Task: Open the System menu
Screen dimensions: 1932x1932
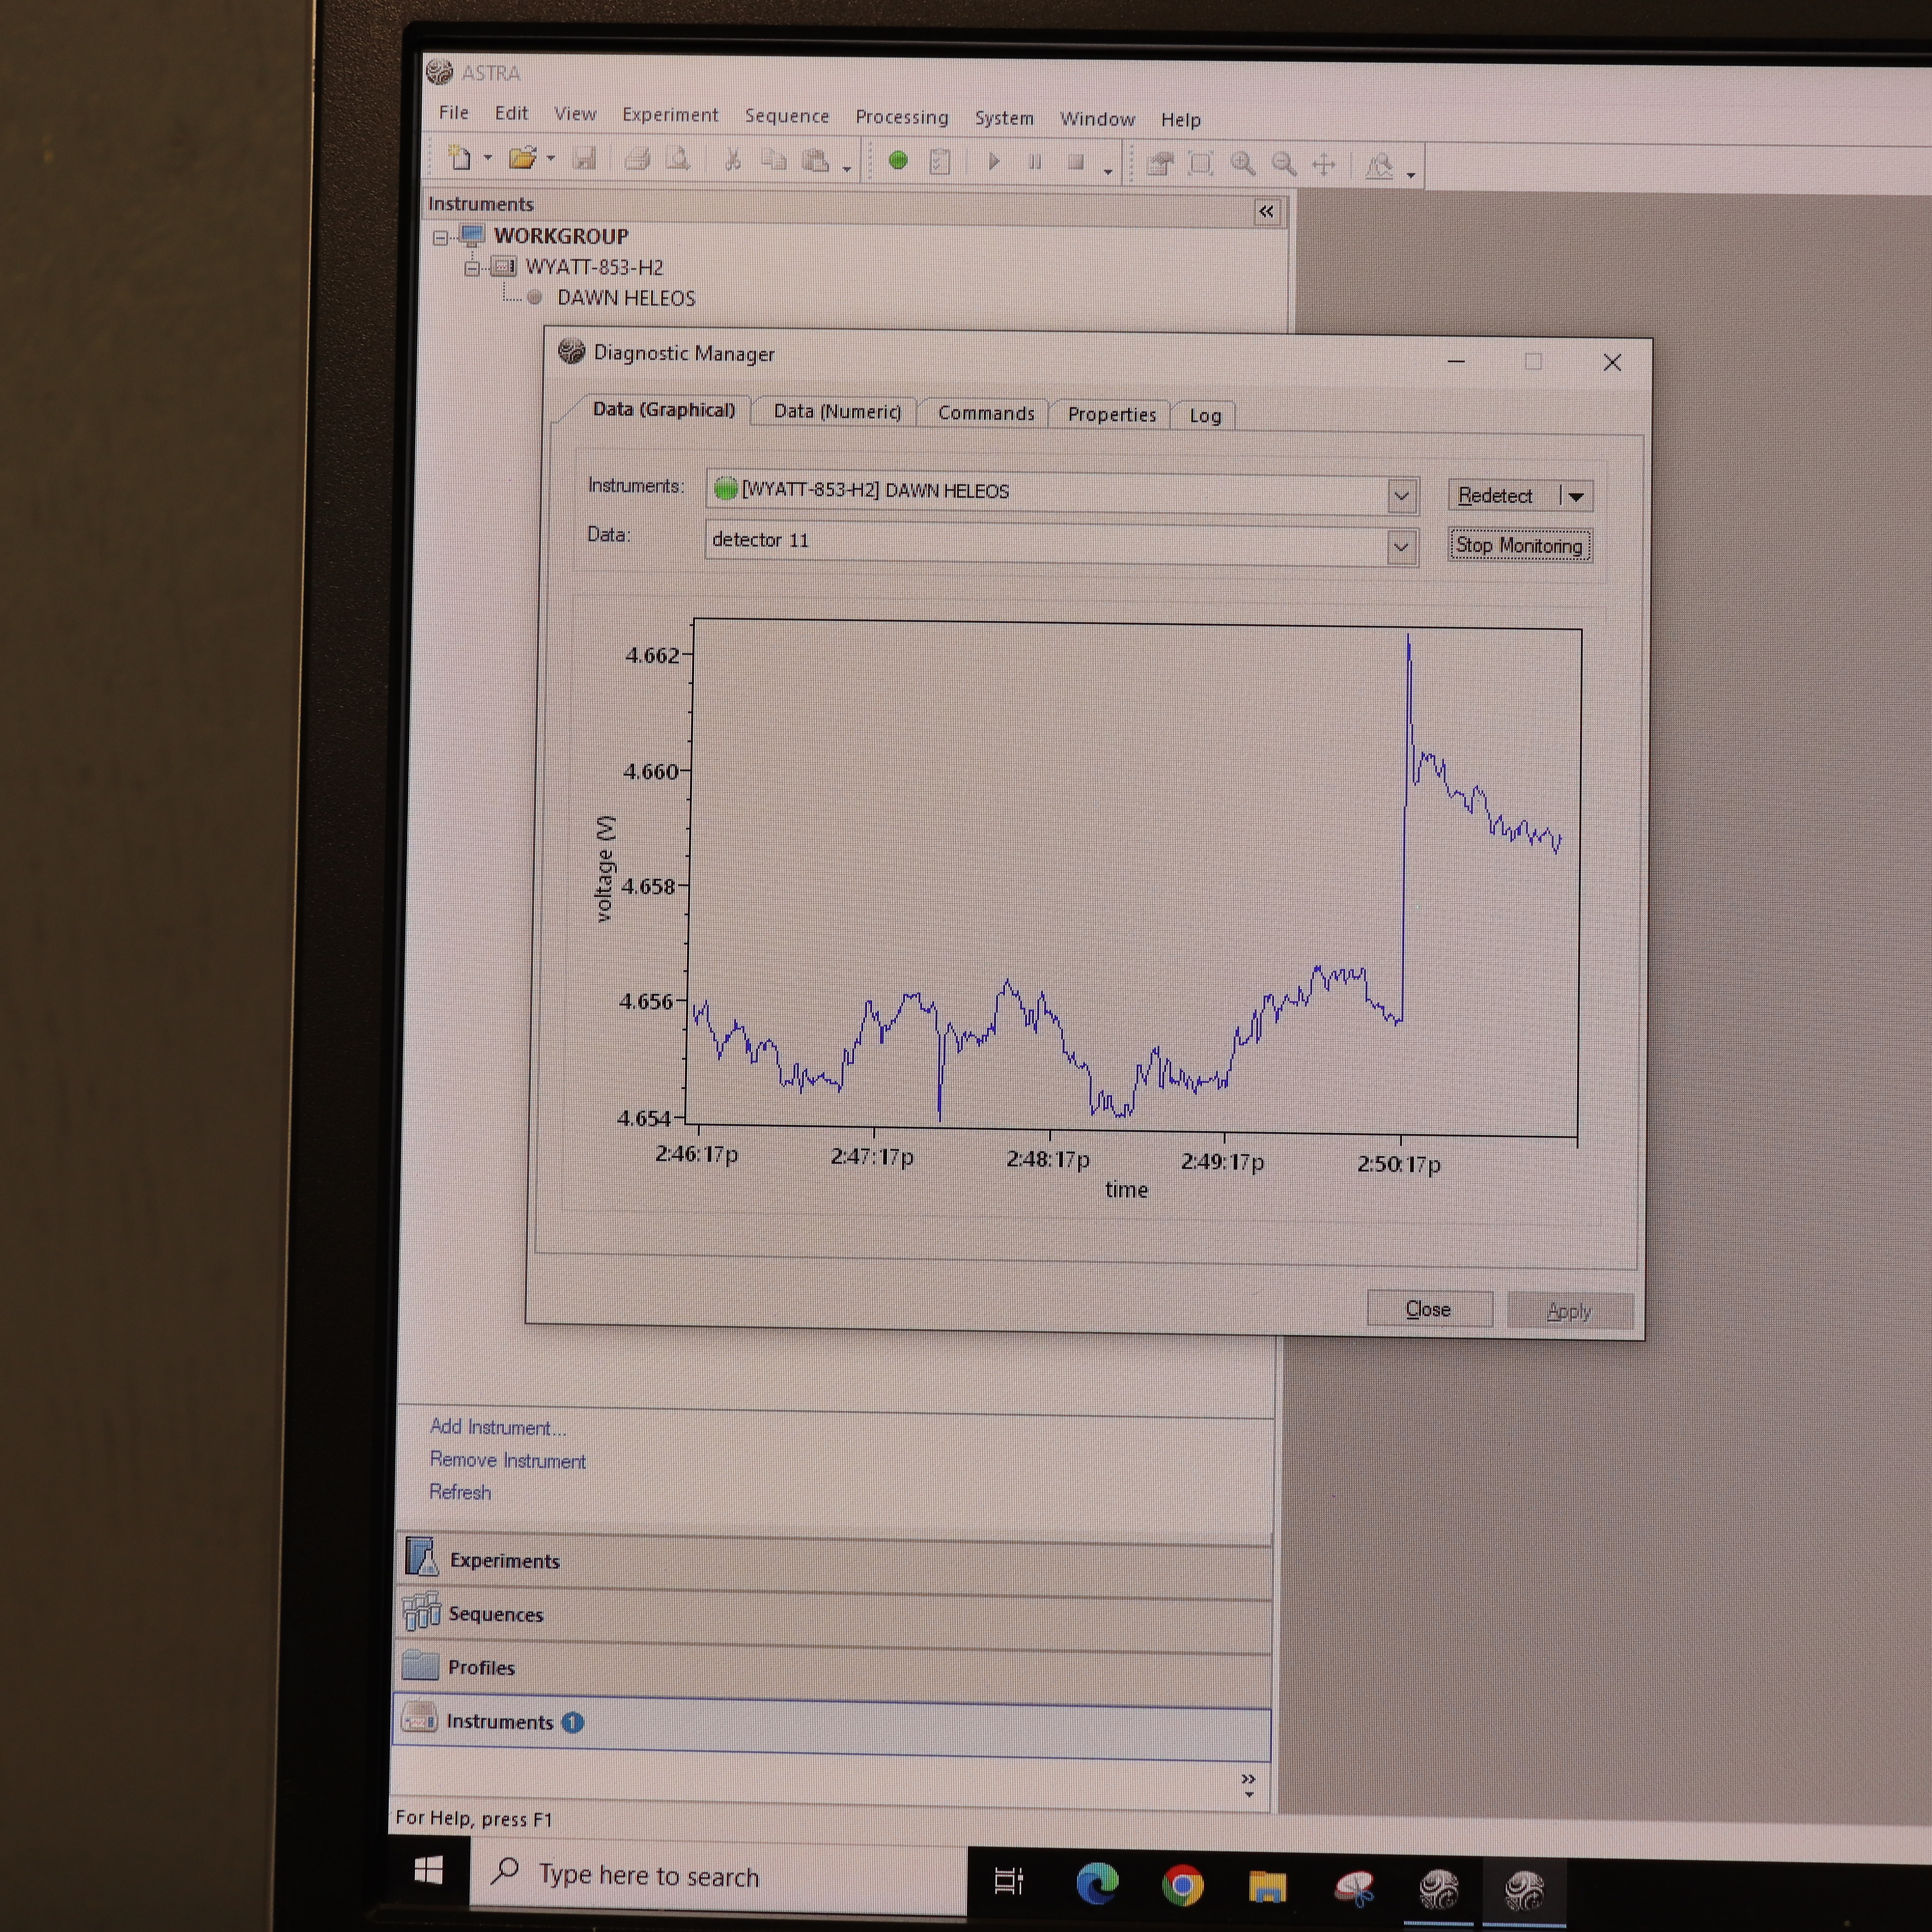Action: (x=1004, y=118)
